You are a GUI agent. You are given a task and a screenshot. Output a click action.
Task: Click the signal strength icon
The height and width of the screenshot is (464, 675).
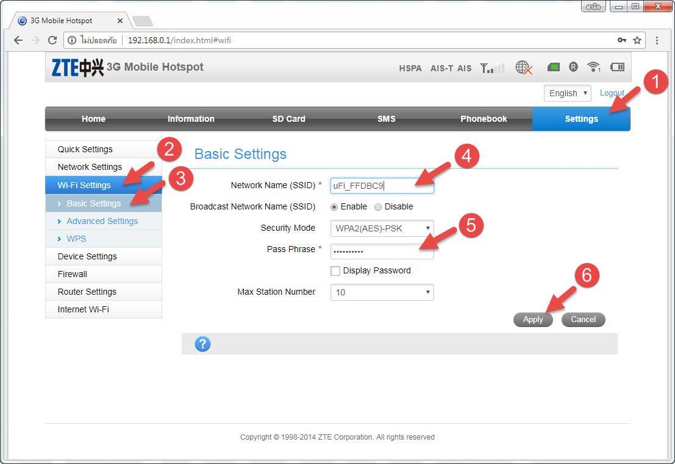(x=492, y=68)
